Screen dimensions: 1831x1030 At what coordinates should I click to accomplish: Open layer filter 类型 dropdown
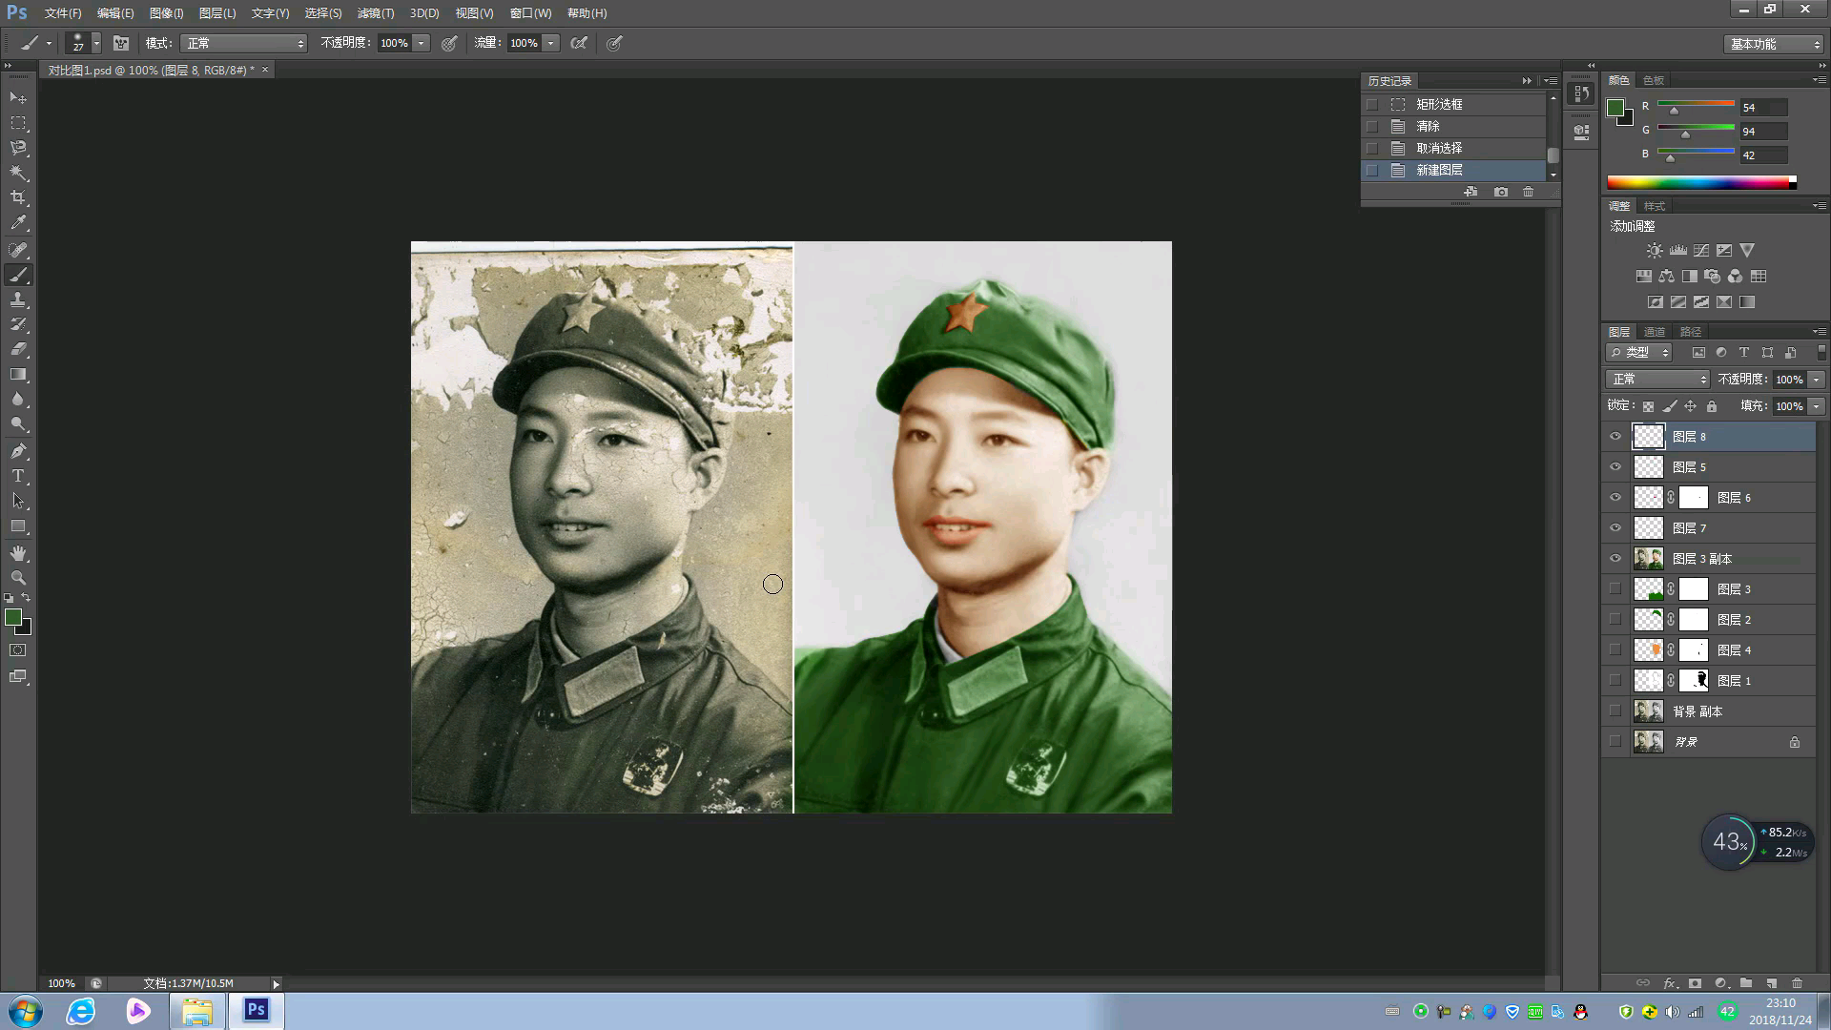[x=1640, y=353]
